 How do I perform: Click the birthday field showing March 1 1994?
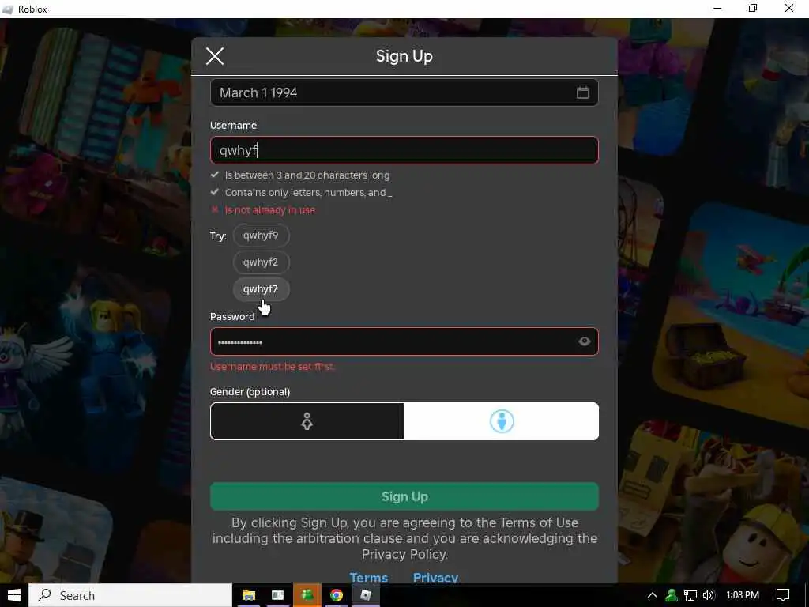click(404, 92)
